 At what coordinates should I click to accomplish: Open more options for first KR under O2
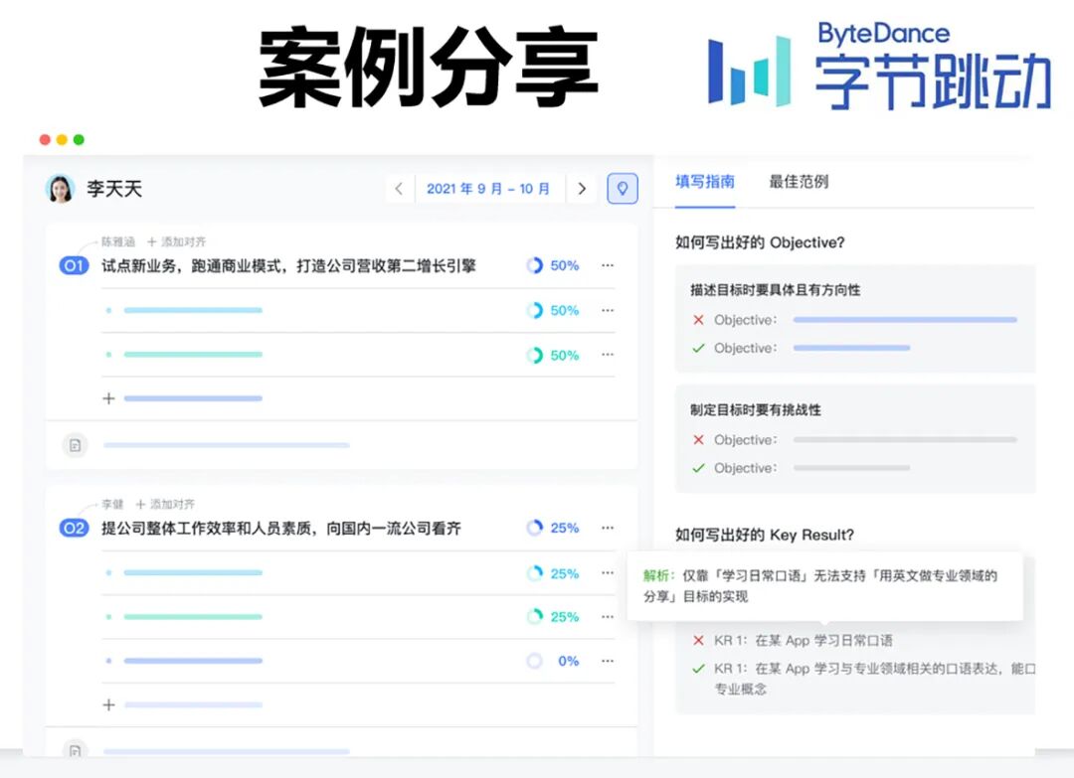coord(608,572)
